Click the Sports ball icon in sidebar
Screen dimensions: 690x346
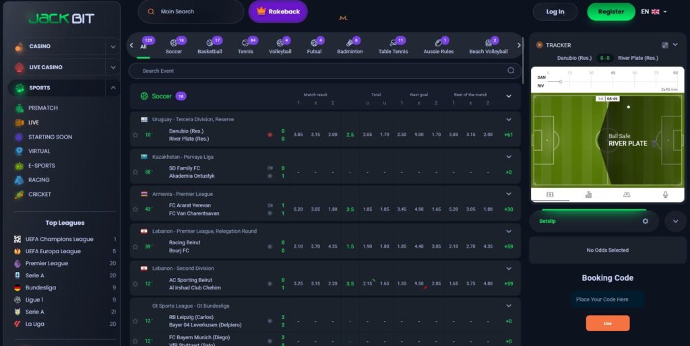(20, 88)
